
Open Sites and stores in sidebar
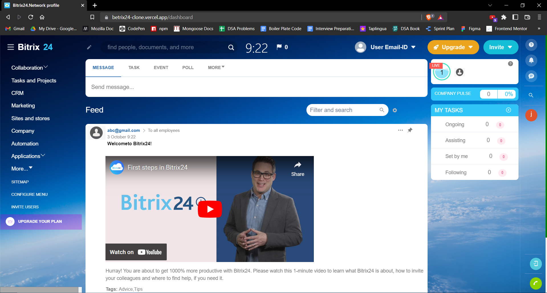pyautogui.click(x=30, y=118)
